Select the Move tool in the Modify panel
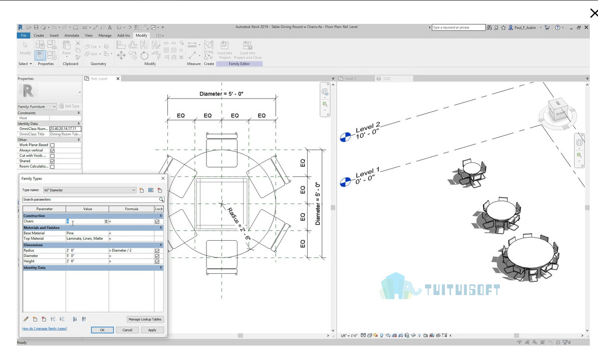The height and width of the screenshot is (357, 598). tap(121, 56)
